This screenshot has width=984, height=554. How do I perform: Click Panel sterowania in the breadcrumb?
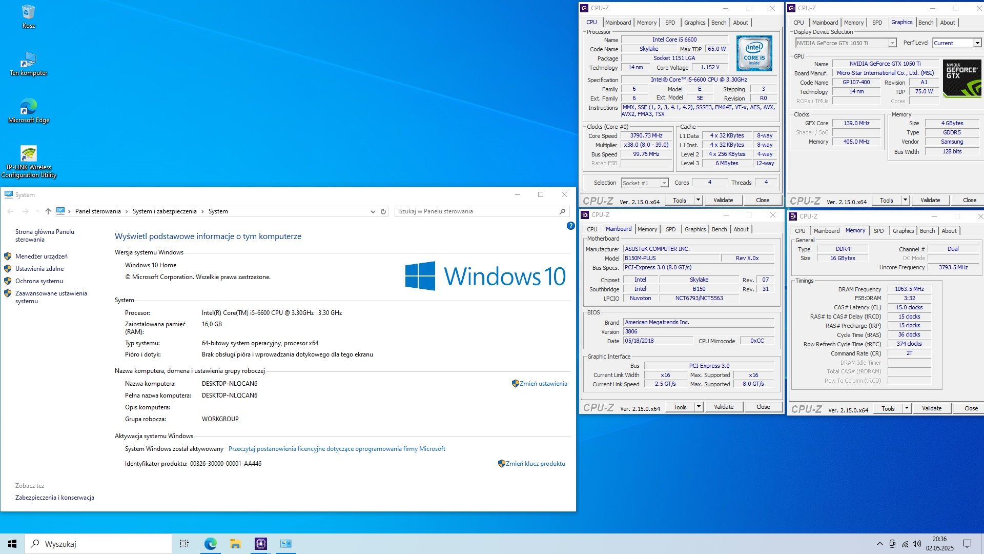pyautogui.click(x=98, y=211)
